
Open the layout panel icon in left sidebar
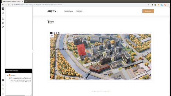pos(3,9)
